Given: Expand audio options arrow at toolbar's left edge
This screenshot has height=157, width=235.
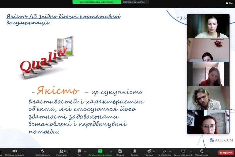Looking at the screenshot, I should pos(1,151).
